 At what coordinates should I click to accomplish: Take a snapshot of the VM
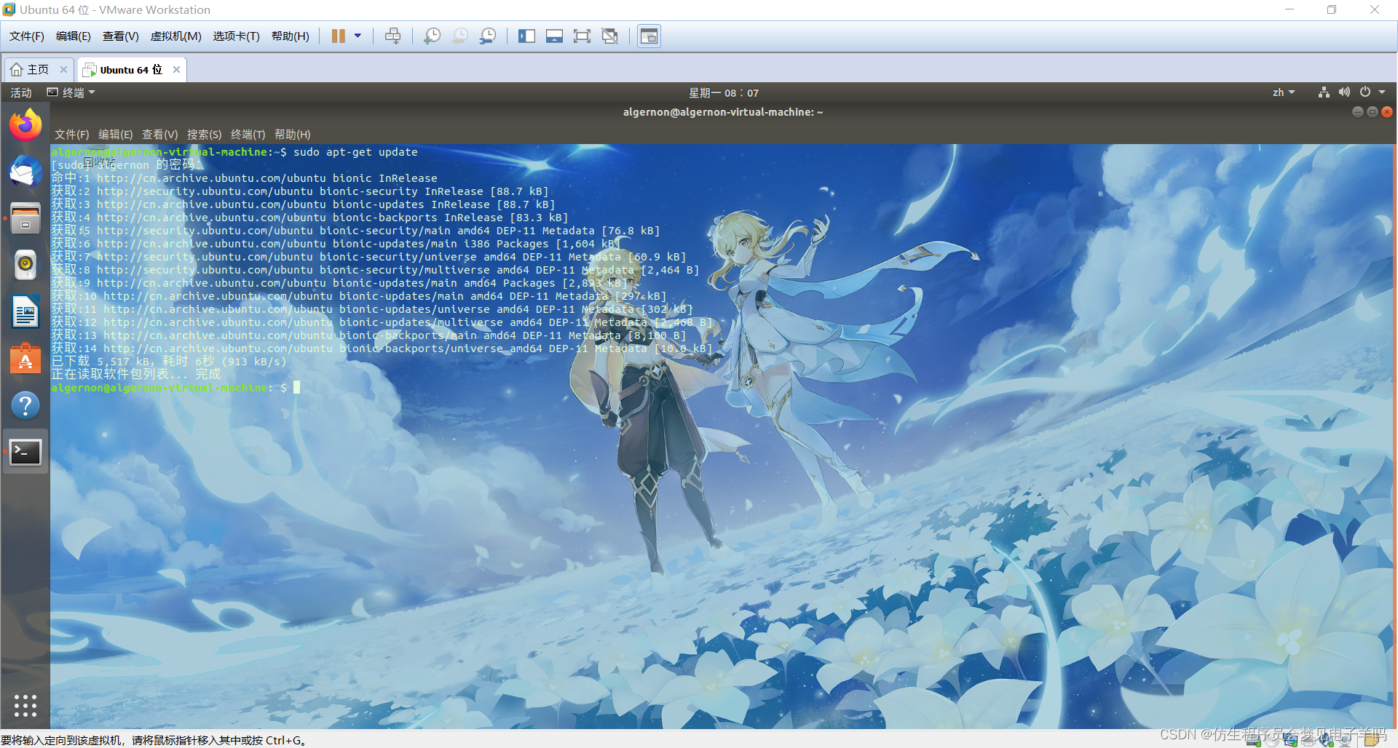click(433, 36)
